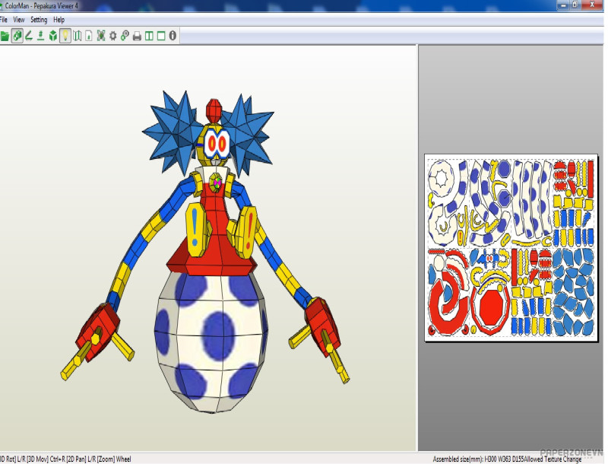Image resolution: width=608 pixels, height=464 pixels.
Task: Click the single page toolbar icon
Action: 89,36
